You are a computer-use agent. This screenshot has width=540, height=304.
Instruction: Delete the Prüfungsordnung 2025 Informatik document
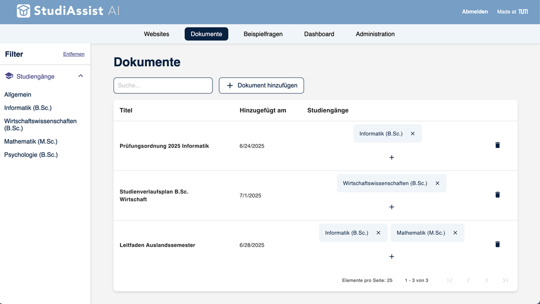pos(497,145)
